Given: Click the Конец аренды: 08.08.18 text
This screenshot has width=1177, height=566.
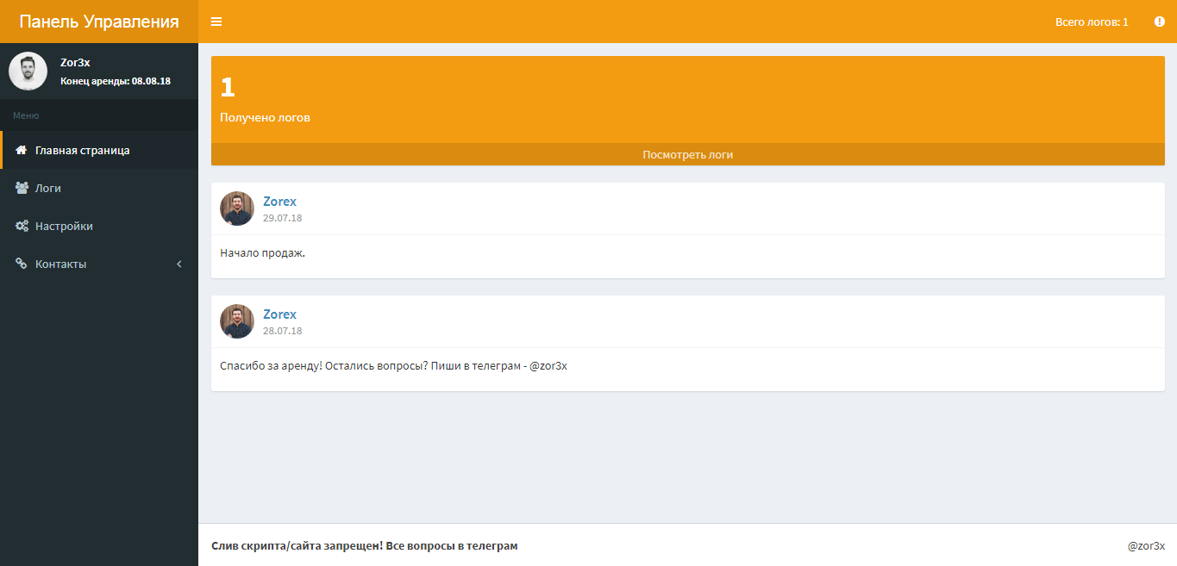Looking at the screenshot, I should [x=116, y=81].
